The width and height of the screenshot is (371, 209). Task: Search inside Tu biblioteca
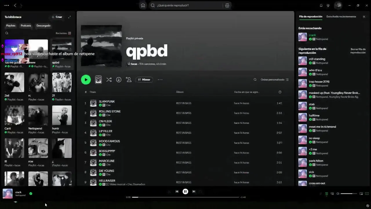(7, 33)
